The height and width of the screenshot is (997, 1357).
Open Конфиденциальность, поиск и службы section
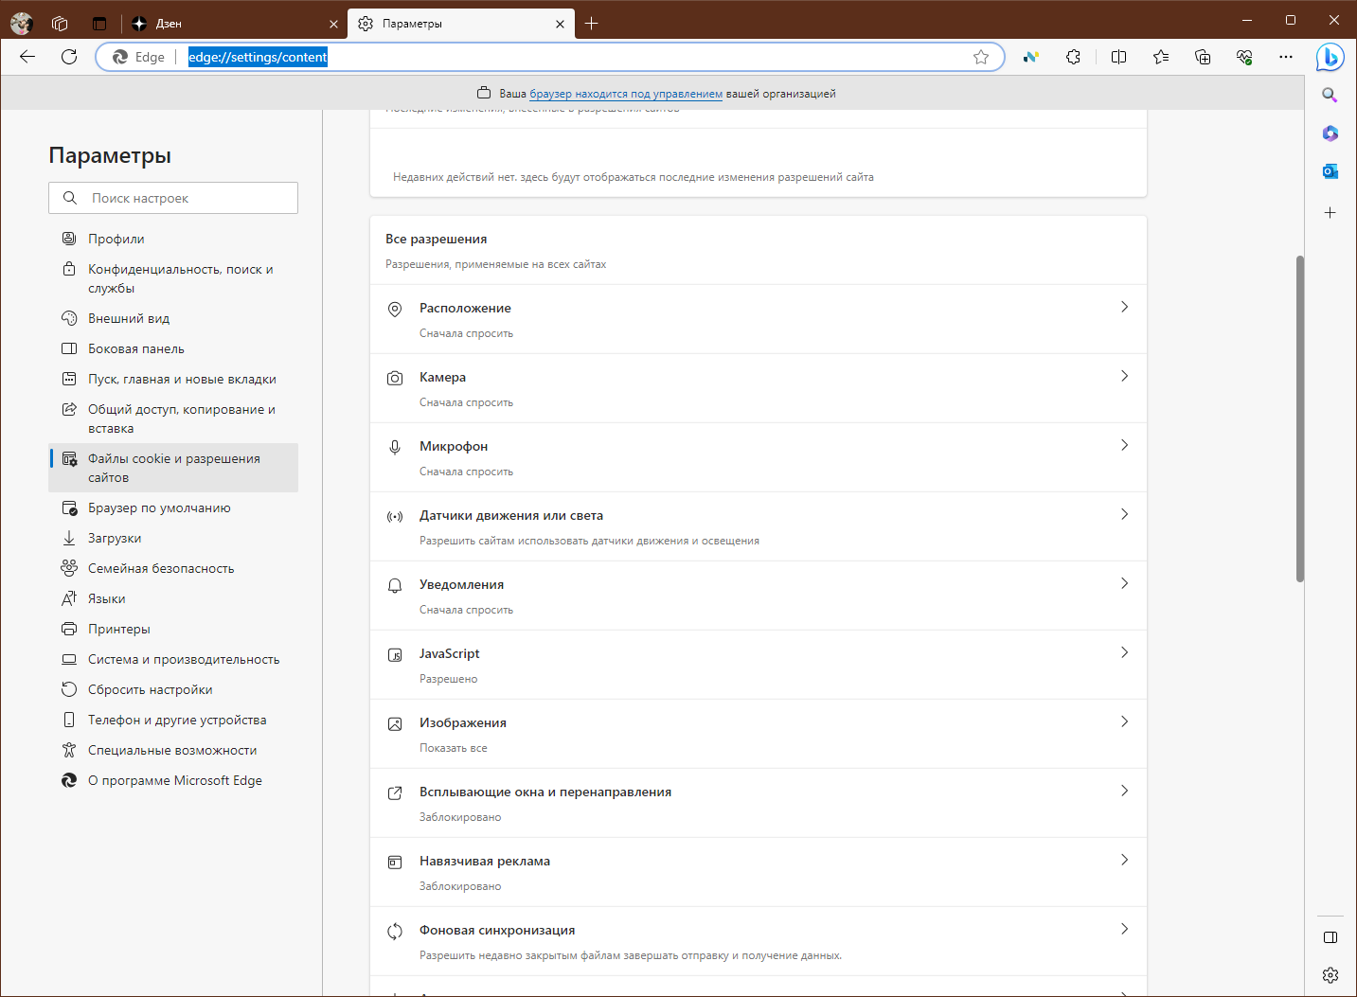pos(173,278)
